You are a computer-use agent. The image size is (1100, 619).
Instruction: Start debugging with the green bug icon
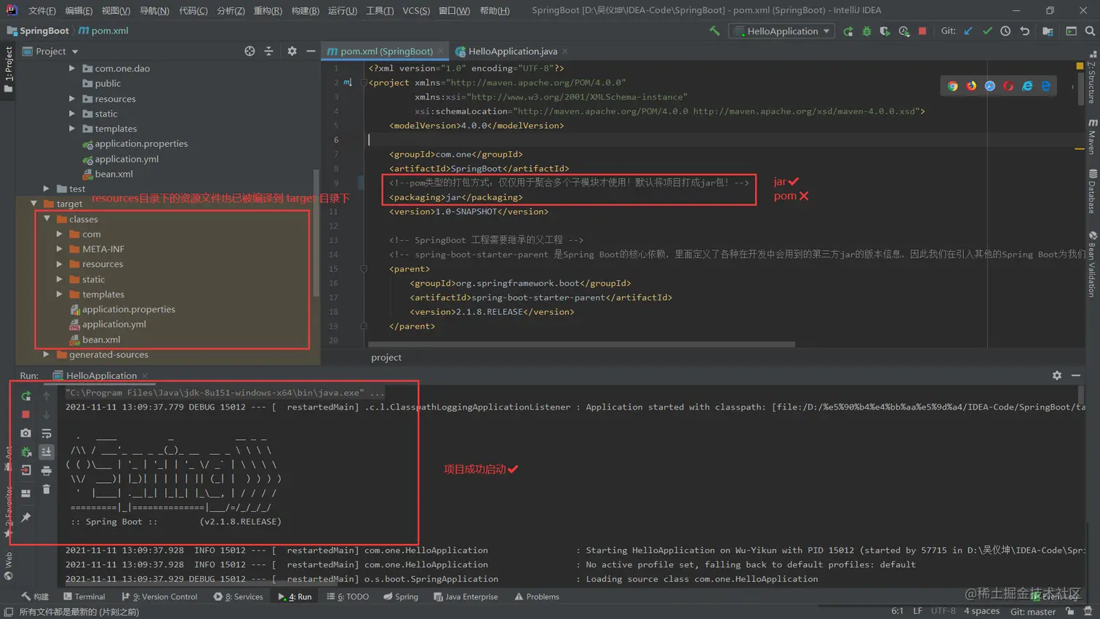click(x=866, y=31)
